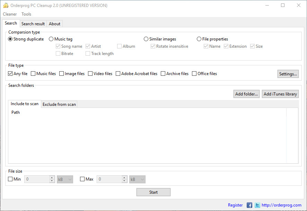
Task: Minimize the Orderprog PC Cleanup window
Action: point(267,5)
